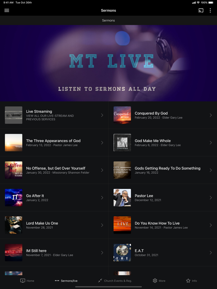Expand the E.A.T row chevron

click(211, 253)
